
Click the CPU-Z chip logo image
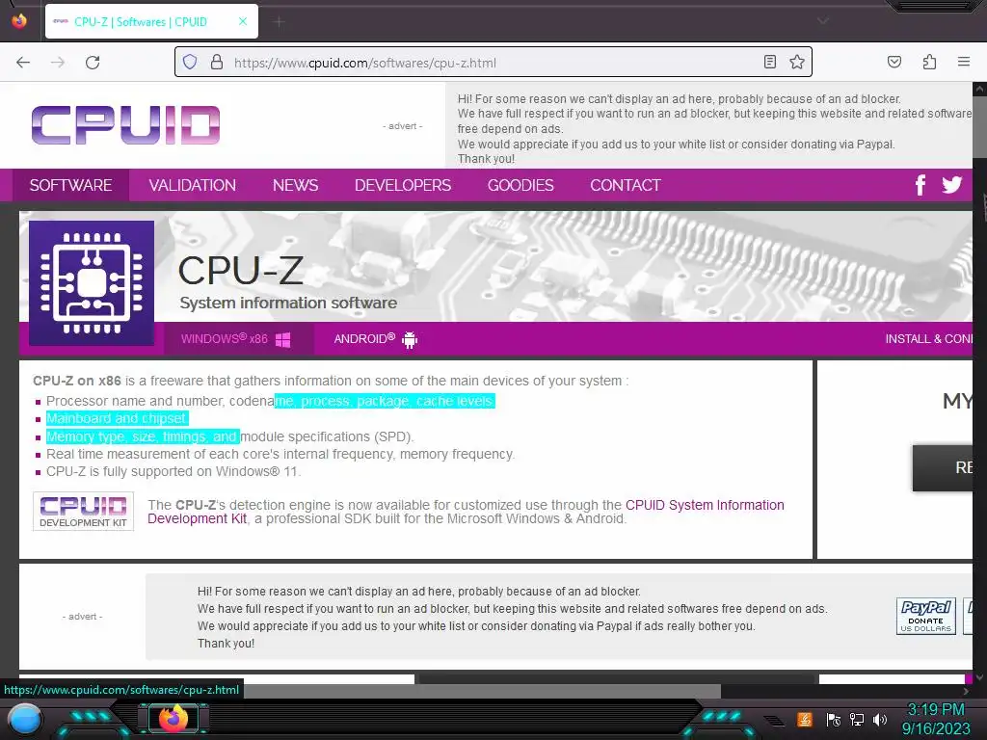point(92,283)
